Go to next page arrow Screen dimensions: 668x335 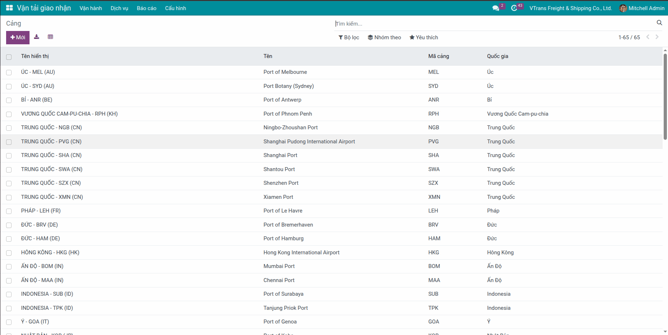coord(657,37)
